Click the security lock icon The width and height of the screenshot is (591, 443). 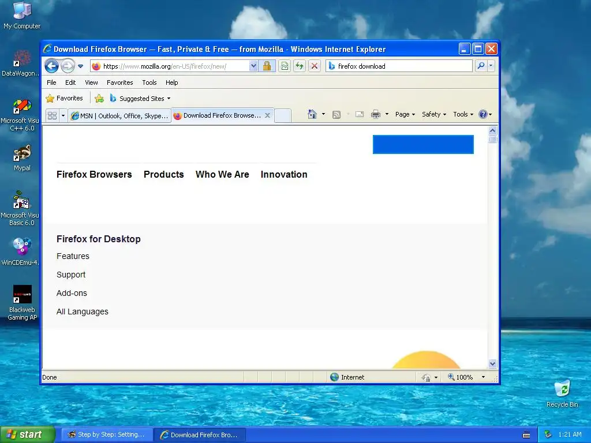[x=267, y=66]
